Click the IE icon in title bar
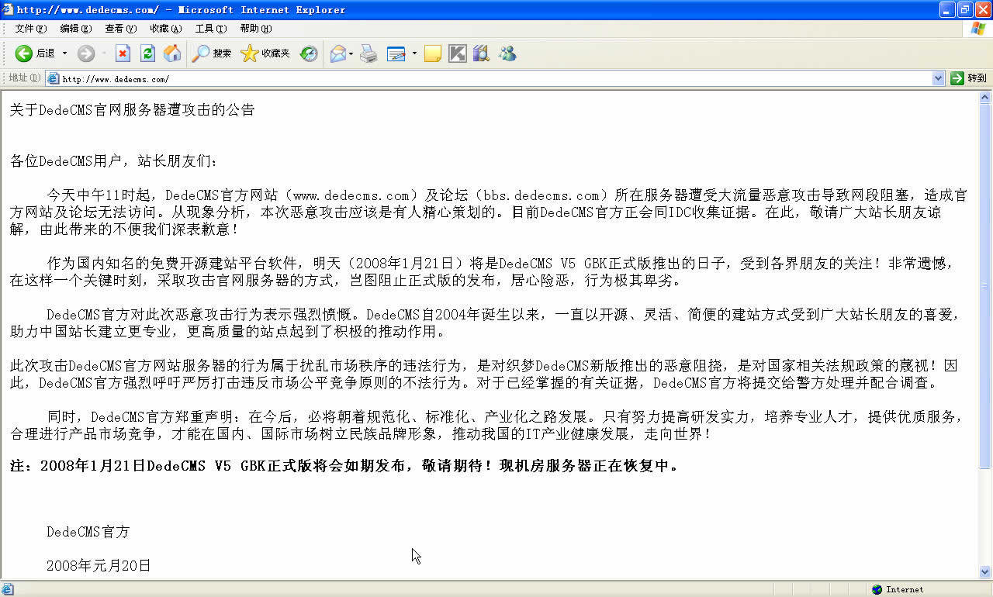 coord(8,9)
